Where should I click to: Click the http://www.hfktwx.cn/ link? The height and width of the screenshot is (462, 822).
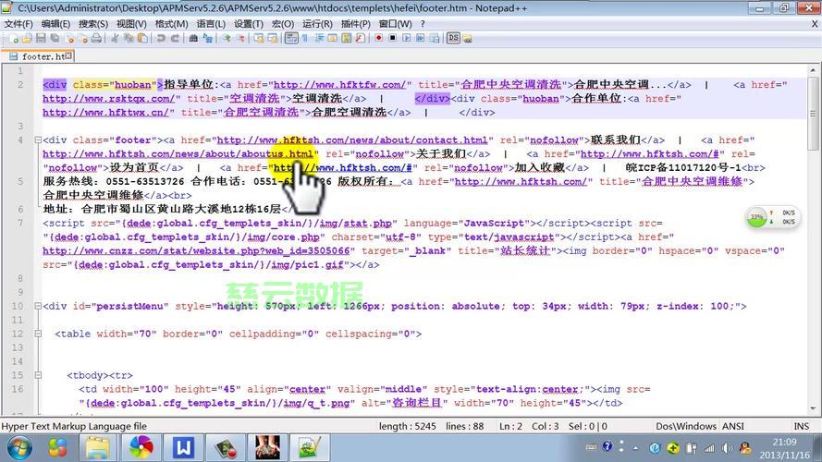[106, 112]
